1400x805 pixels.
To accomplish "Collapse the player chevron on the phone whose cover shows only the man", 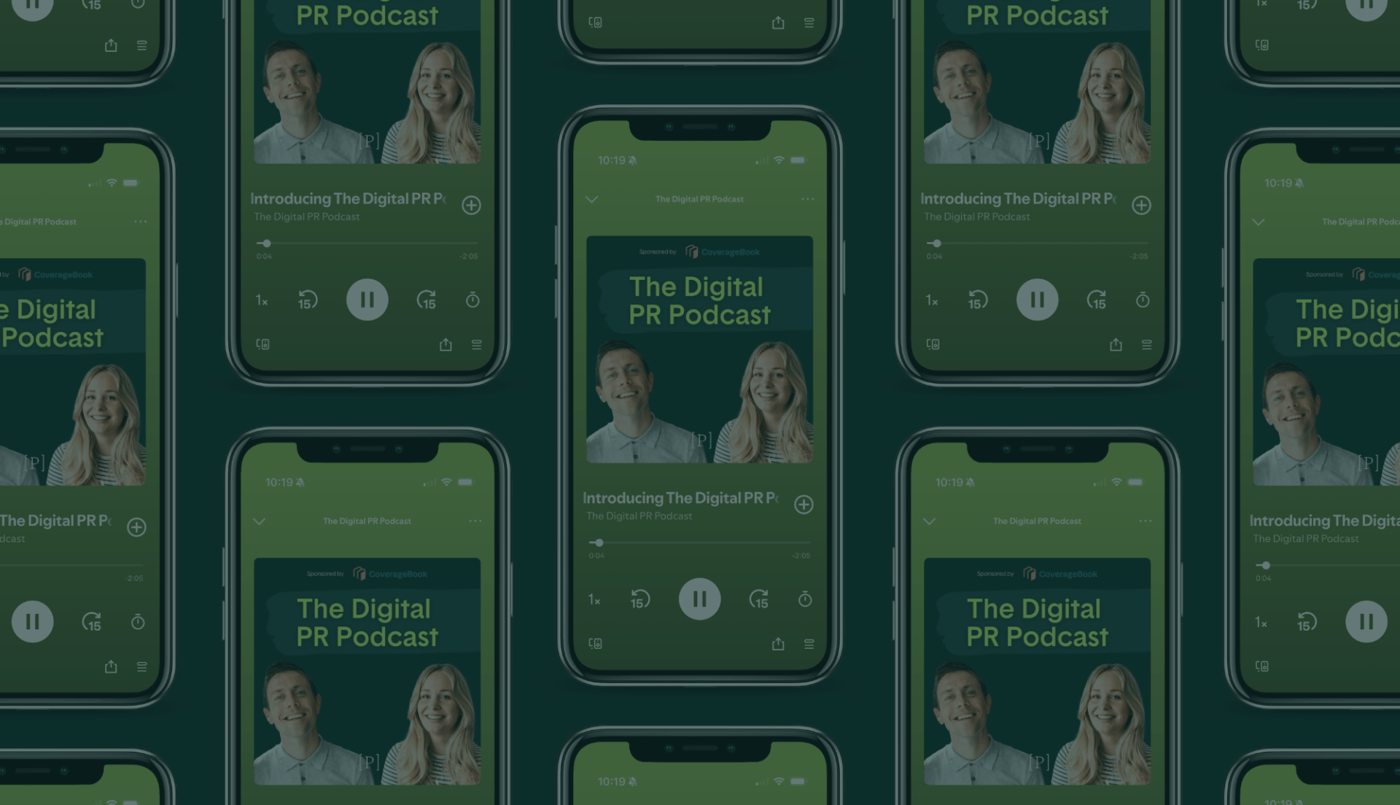I will (1259, 222).
